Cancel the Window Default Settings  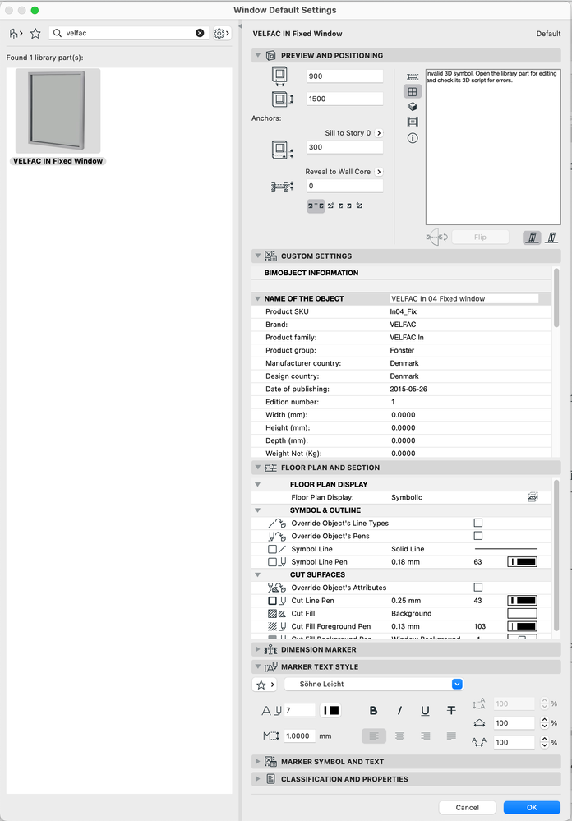(468, 807)
